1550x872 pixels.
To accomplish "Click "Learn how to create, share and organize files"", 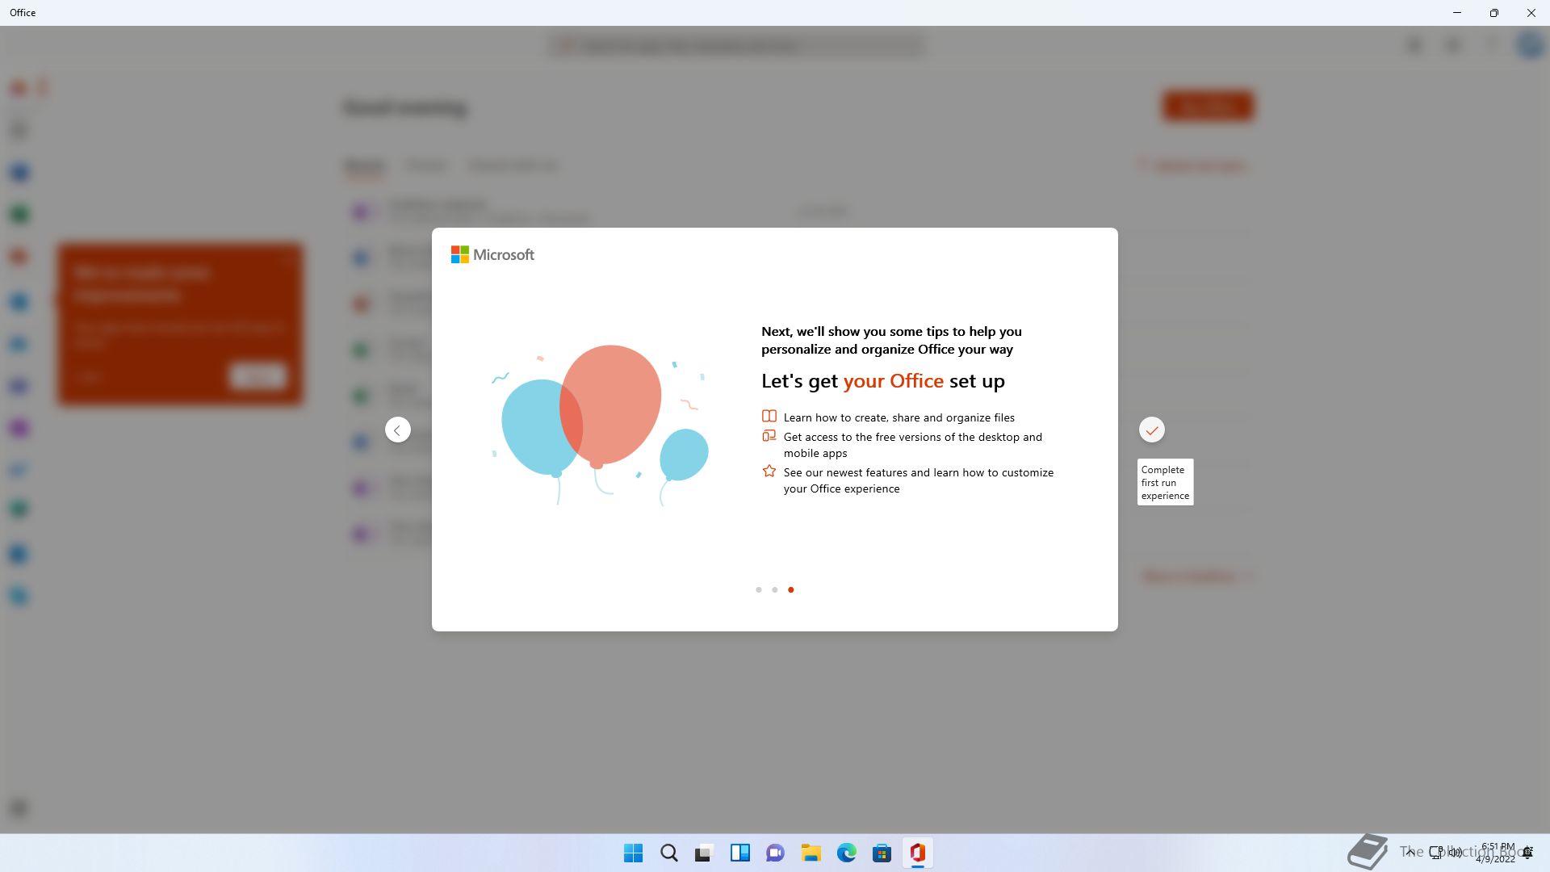I will pyautogui.click(x=899, y=417).
